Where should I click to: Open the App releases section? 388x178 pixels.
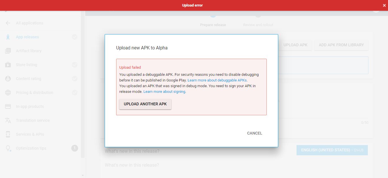tap(27, 37)
